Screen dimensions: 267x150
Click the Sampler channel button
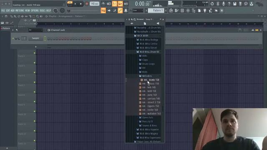(35, 38)
